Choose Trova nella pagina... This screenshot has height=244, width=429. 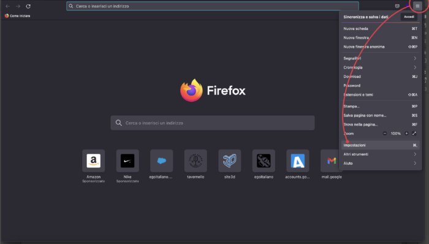[x=381, y=124]
